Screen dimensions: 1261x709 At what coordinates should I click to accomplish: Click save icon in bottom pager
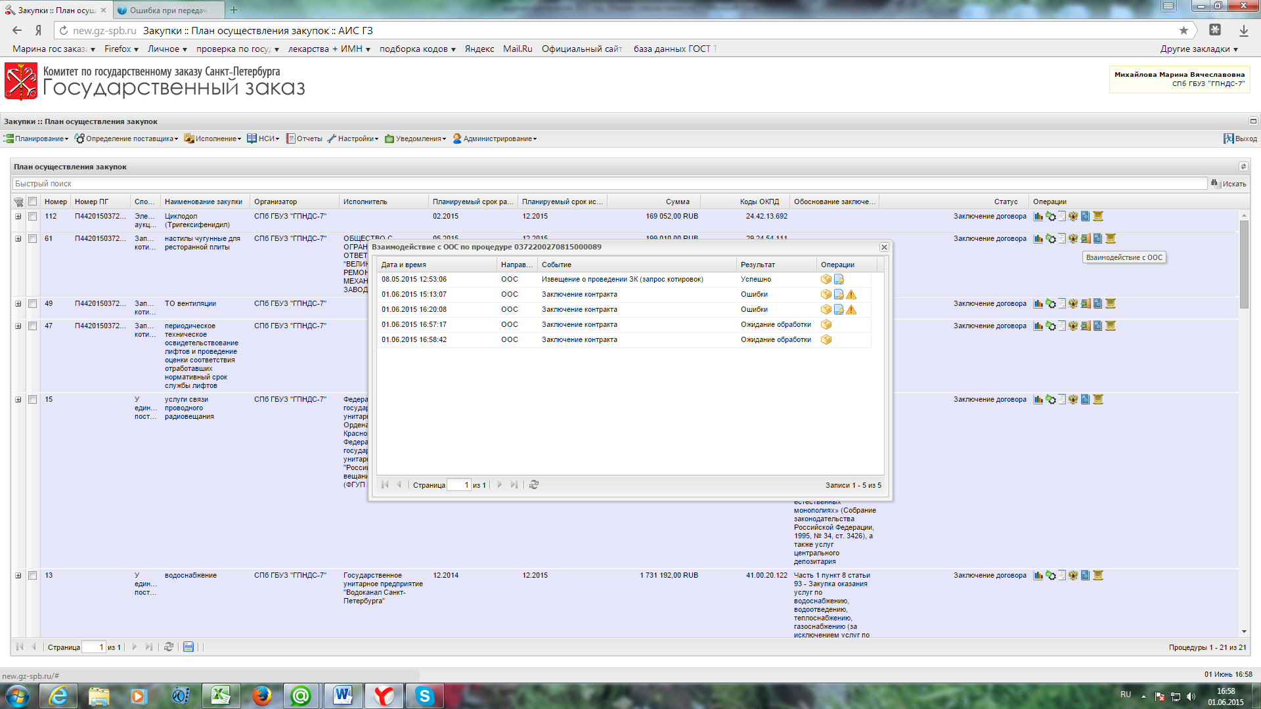pos(188,647)
